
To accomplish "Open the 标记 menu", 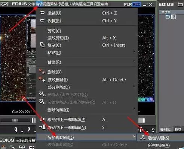I will (x=61, y=4).
